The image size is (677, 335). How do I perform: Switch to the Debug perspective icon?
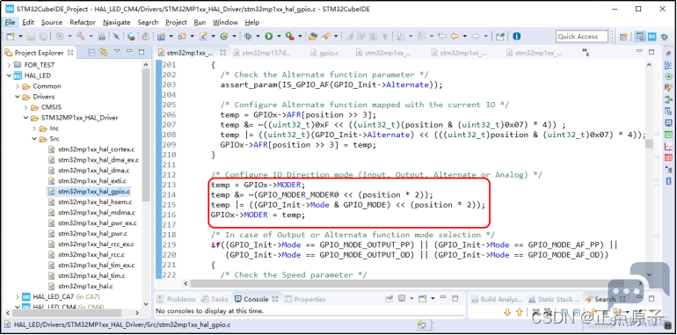coord(665,37)
